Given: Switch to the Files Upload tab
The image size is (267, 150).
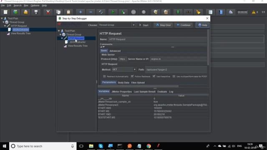Looking at the screenshot, I should (x=138, y=82).
